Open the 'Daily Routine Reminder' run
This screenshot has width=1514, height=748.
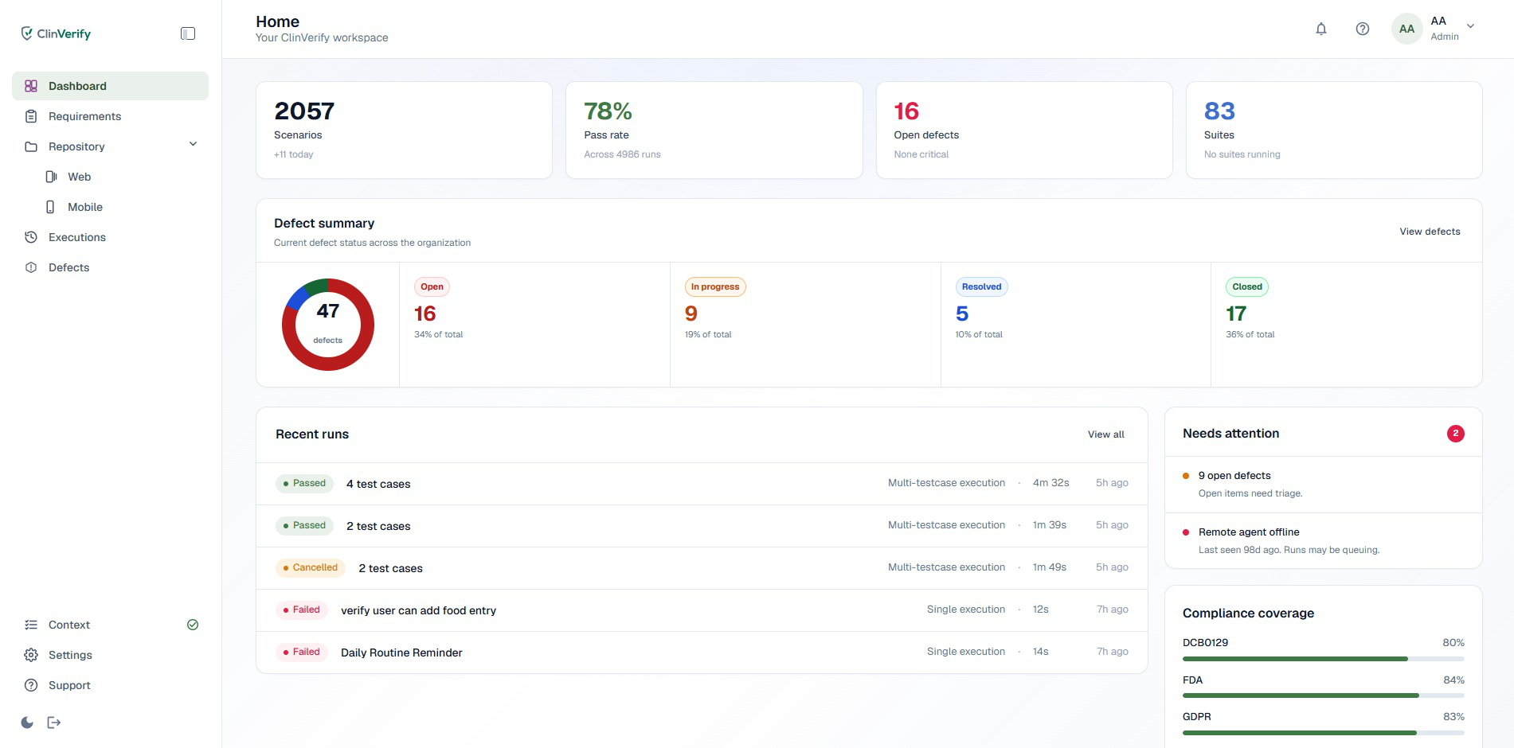702,653
